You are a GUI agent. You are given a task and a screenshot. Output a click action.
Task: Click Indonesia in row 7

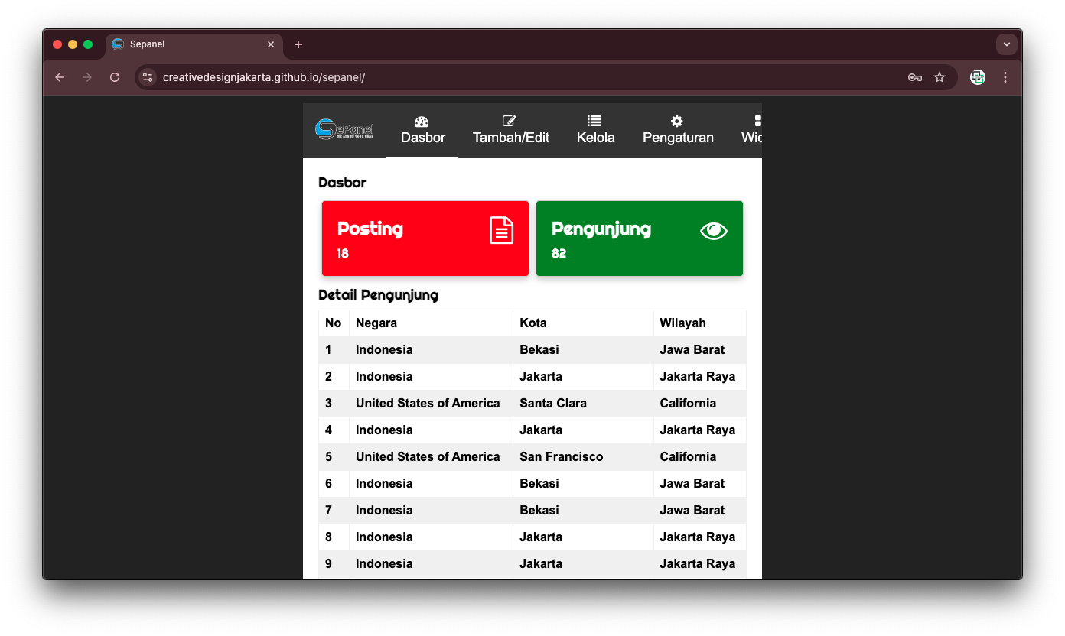point(384,510)
